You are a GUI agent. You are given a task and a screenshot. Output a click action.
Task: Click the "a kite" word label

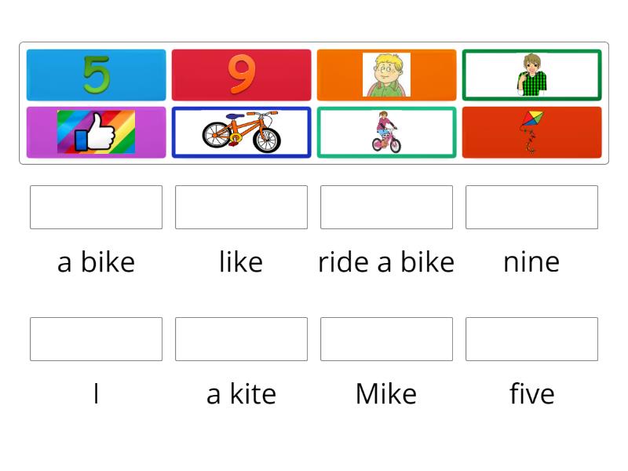241,394
